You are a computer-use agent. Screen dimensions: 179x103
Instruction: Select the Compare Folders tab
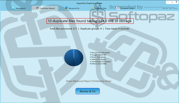click(x=126, y=8)
